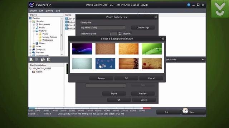Click the Network icon in tree

(x=34, y=53)
